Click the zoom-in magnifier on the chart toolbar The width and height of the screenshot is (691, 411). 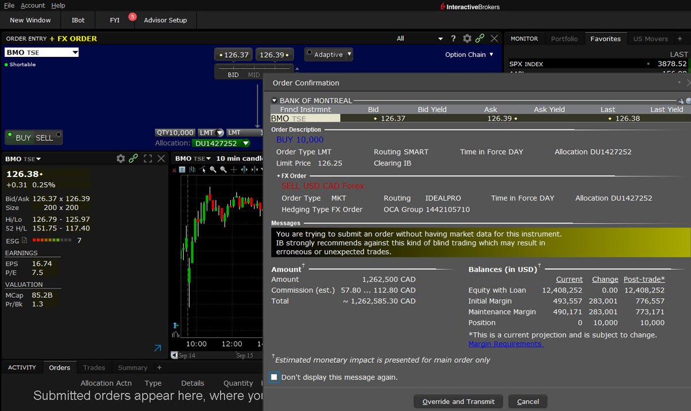click(213, 170)
